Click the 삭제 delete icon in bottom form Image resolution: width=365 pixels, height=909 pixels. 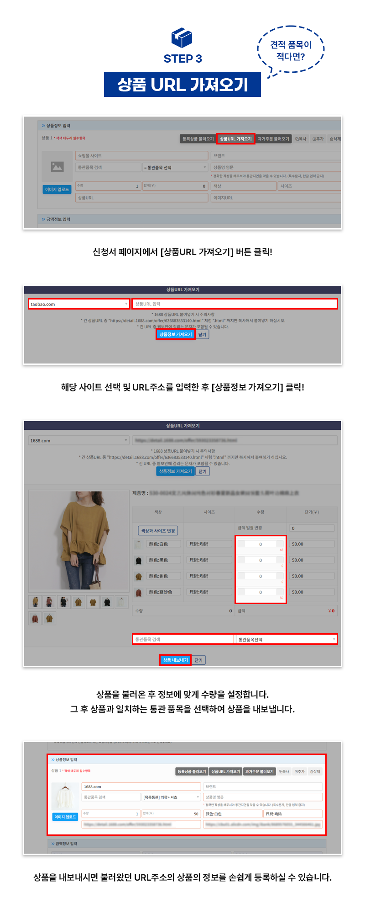[x=315, y=771]
